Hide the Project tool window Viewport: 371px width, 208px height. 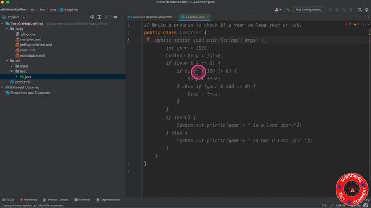[122, 17]
